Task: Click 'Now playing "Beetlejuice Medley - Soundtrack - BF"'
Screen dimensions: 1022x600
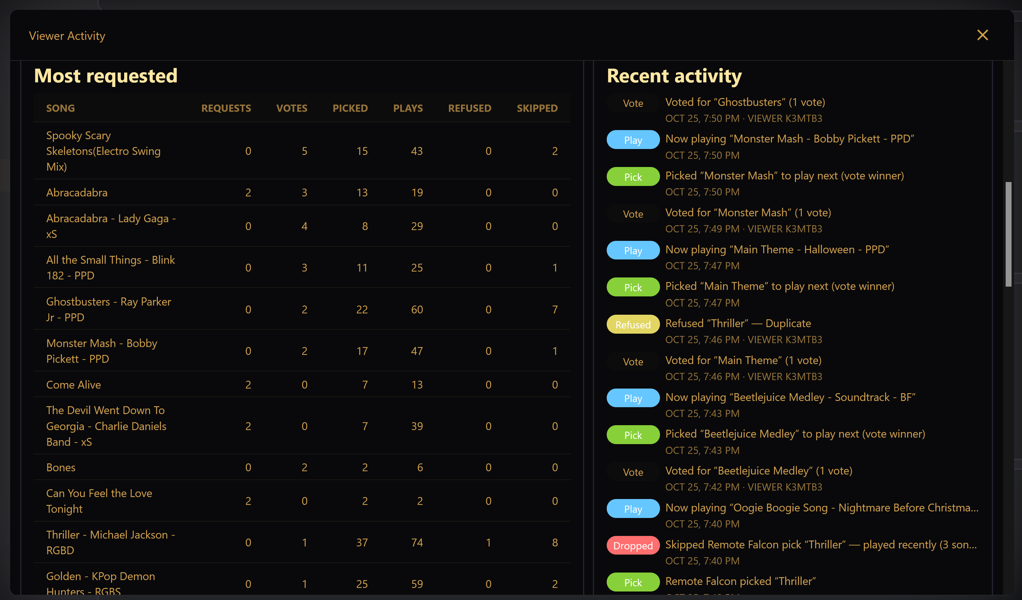Action: (790, 397)
